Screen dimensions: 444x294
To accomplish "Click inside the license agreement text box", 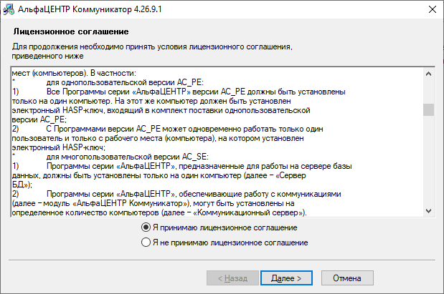I will coord(215,143).
